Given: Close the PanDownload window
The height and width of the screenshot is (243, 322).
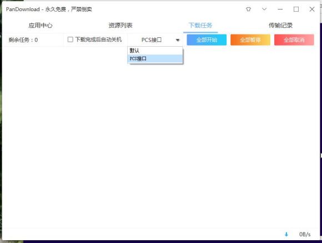Looking at the screenshot, I should pos(312,9).
